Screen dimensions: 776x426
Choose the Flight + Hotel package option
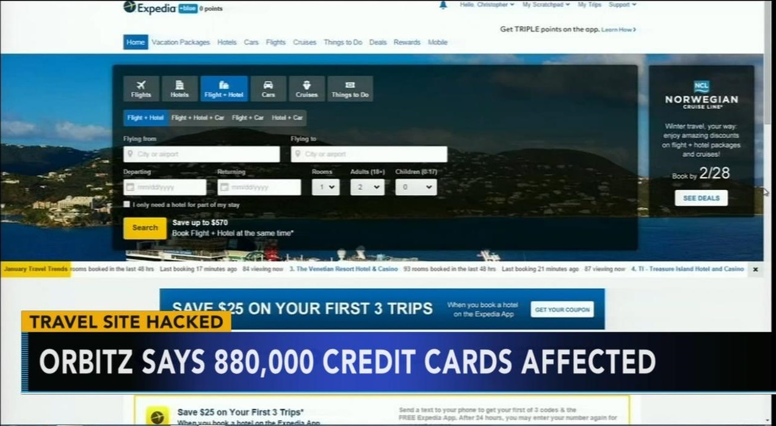click(x=145, y=118)
